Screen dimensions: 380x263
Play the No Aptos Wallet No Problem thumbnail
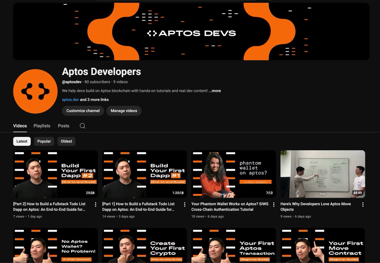[55, 245]
